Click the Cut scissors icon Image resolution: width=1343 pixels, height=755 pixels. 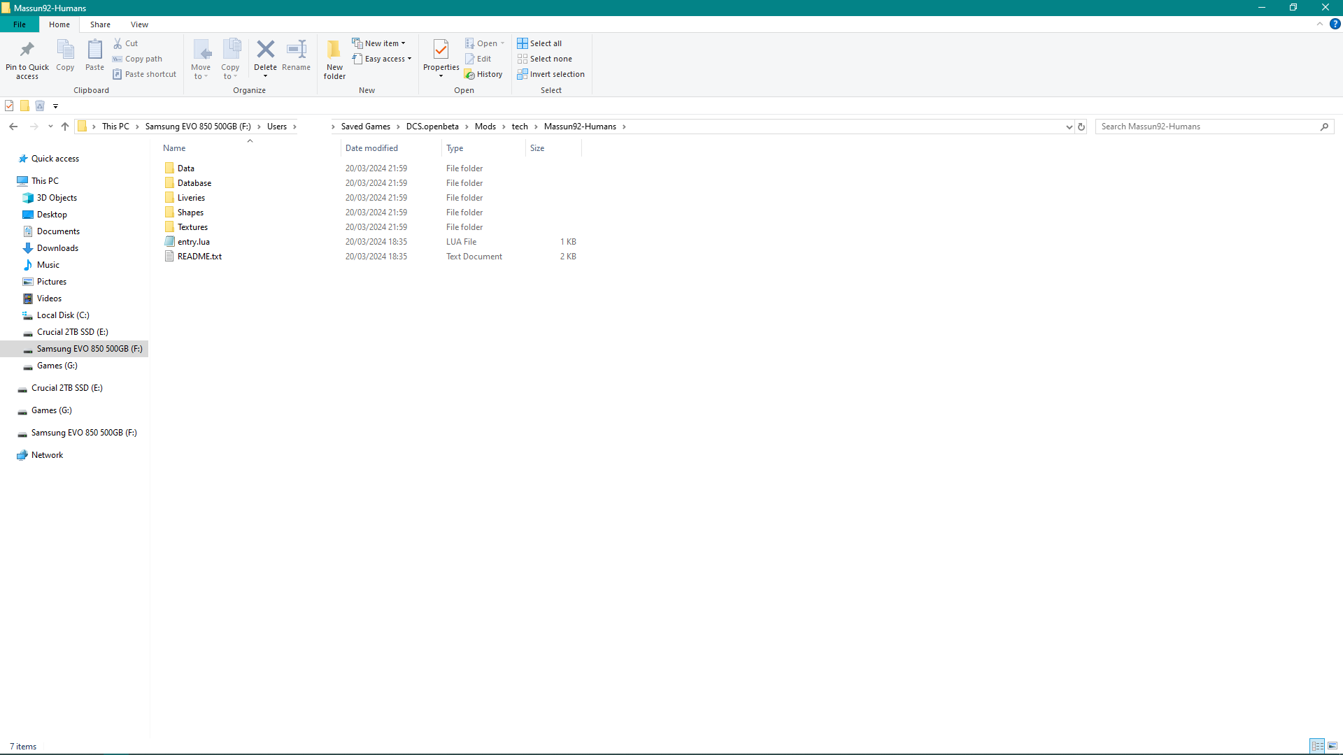[118, 43]
